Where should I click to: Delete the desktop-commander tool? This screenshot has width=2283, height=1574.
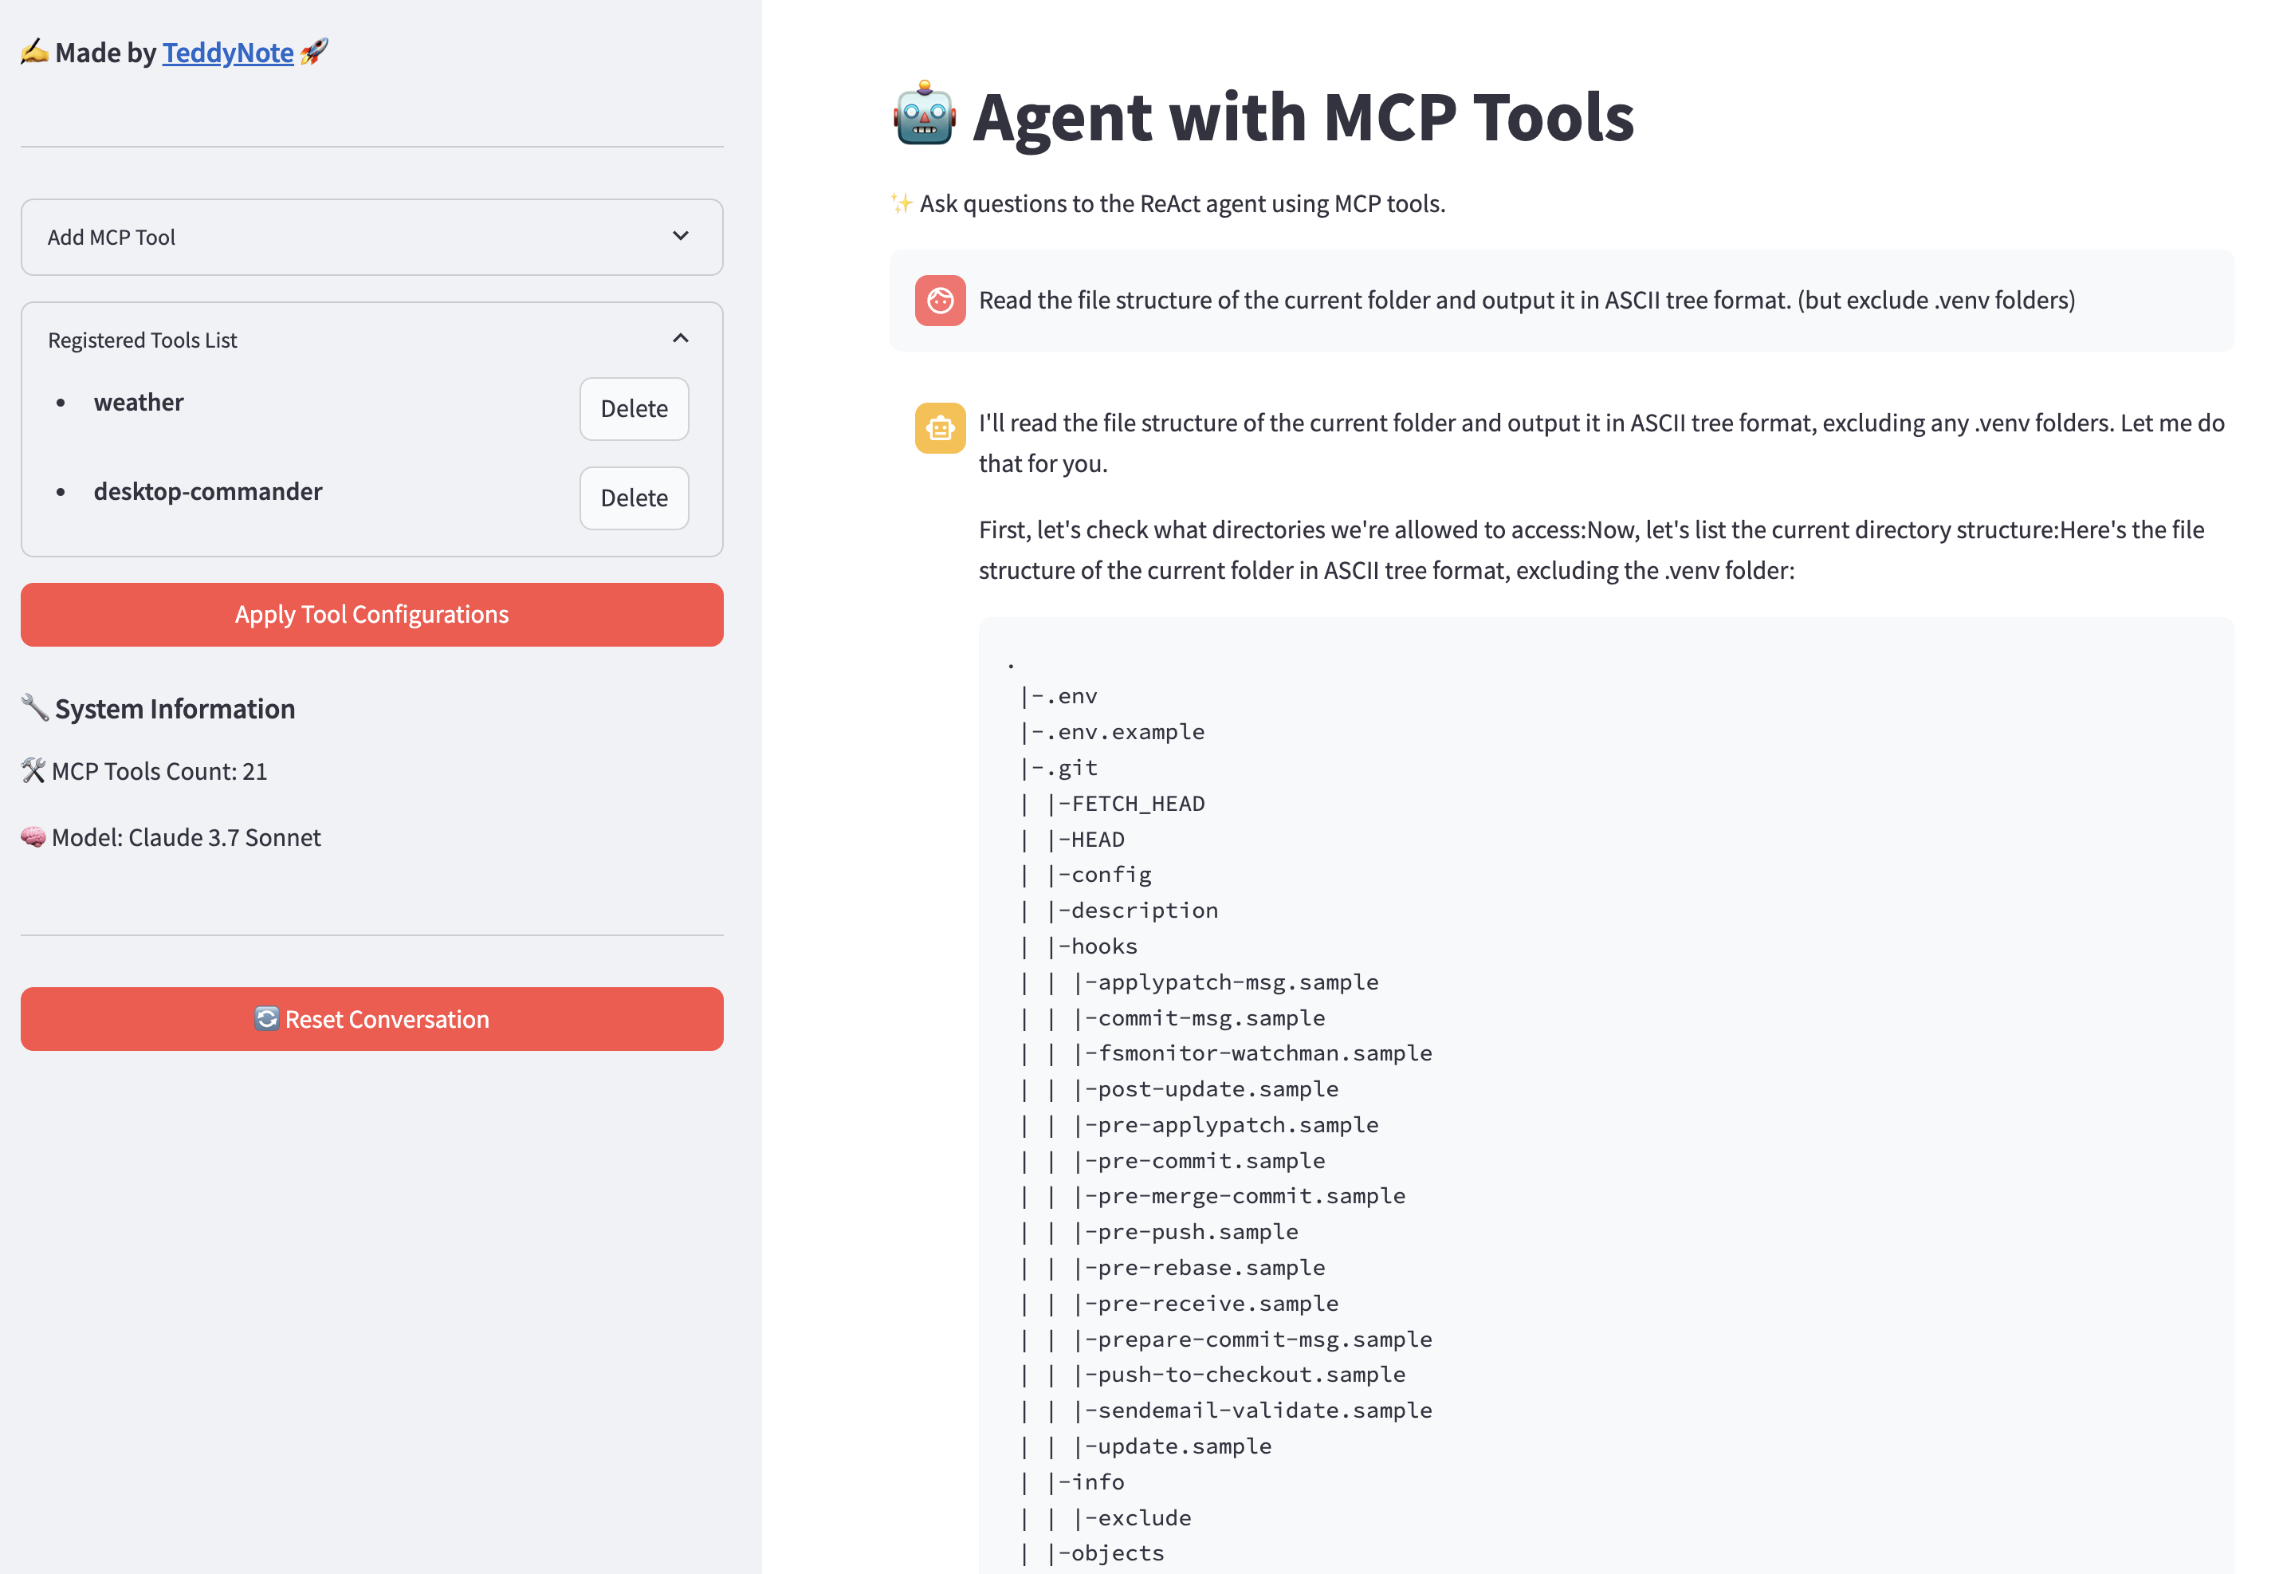click(x=634, y=498)
